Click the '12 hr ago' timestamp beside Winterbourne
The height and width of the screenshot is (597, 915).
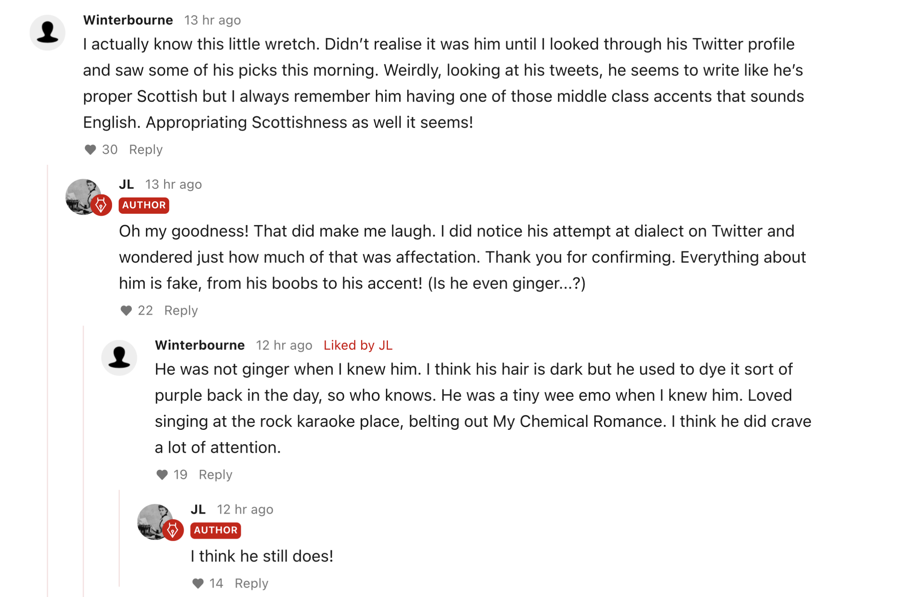click(284, 345)
